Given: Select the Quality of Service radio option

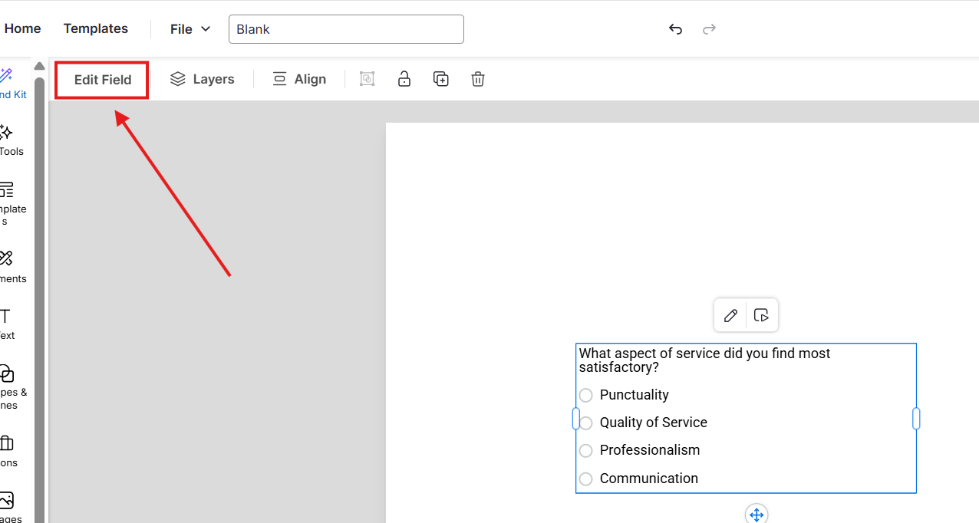Looking at the screenshot, I should pos(586,423).
